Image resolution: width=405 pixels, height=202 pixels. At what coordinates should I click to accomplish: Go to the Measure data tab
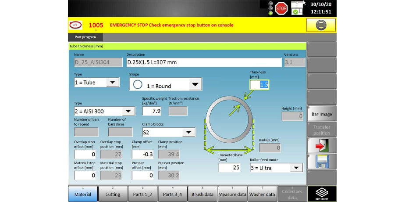232,194
